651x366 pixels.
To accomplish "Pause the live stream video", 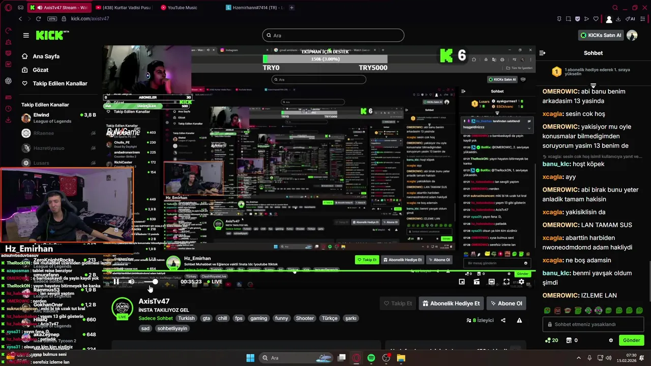I will 116,282.
